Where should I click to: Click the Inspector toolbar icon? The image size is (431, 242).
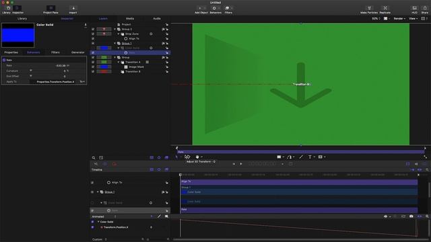coord(18,8)
